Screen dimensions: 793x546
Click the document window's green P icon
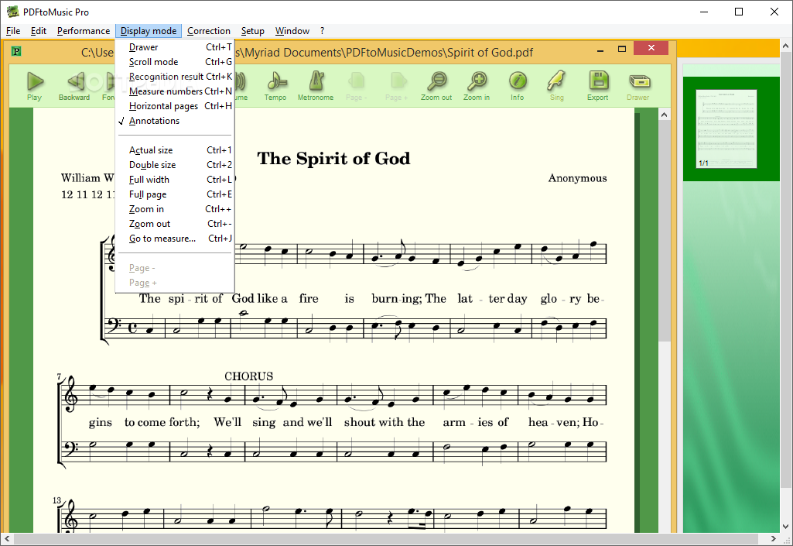[x=16, y=50]
